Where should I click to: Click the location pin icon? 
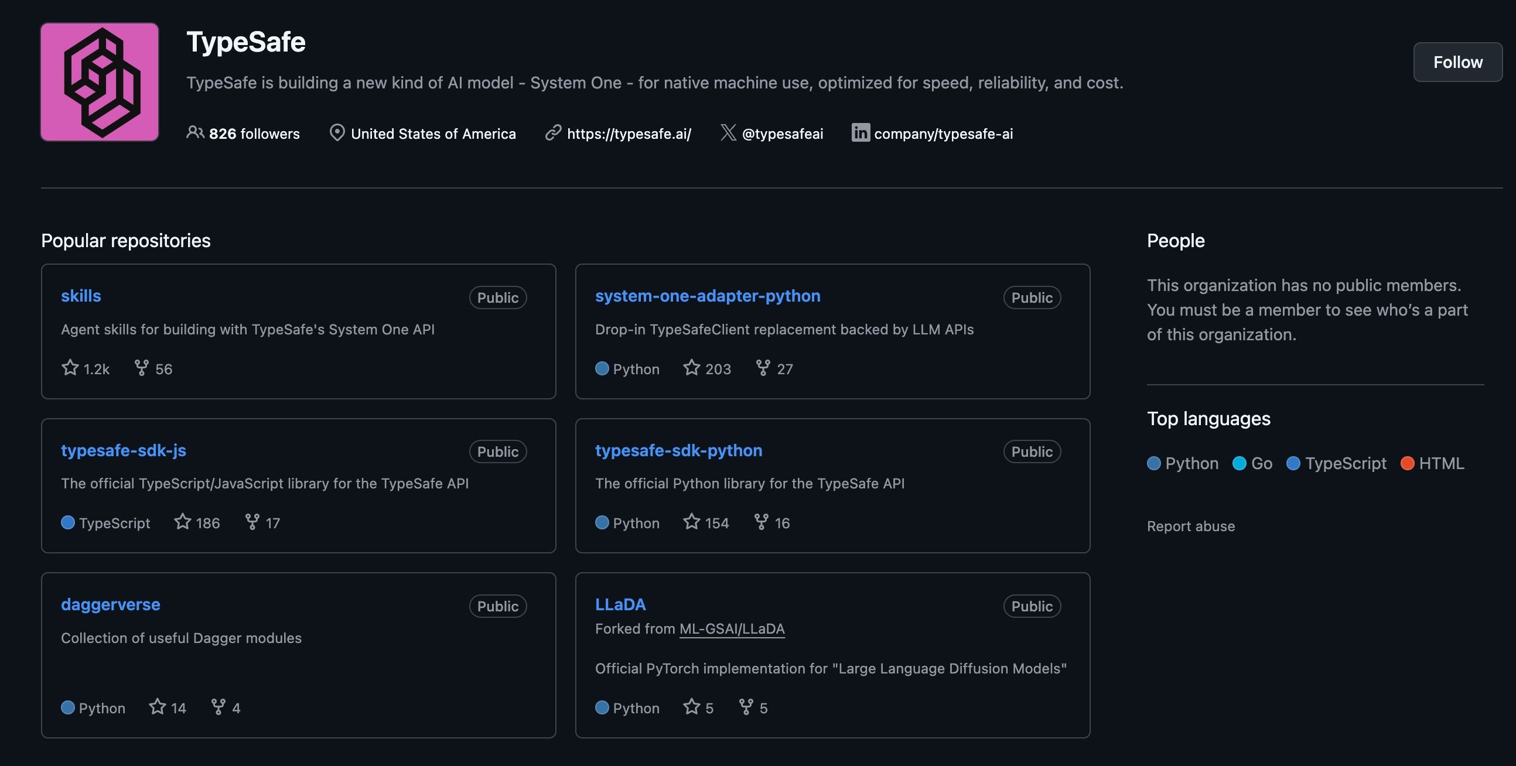pos(337,132)
